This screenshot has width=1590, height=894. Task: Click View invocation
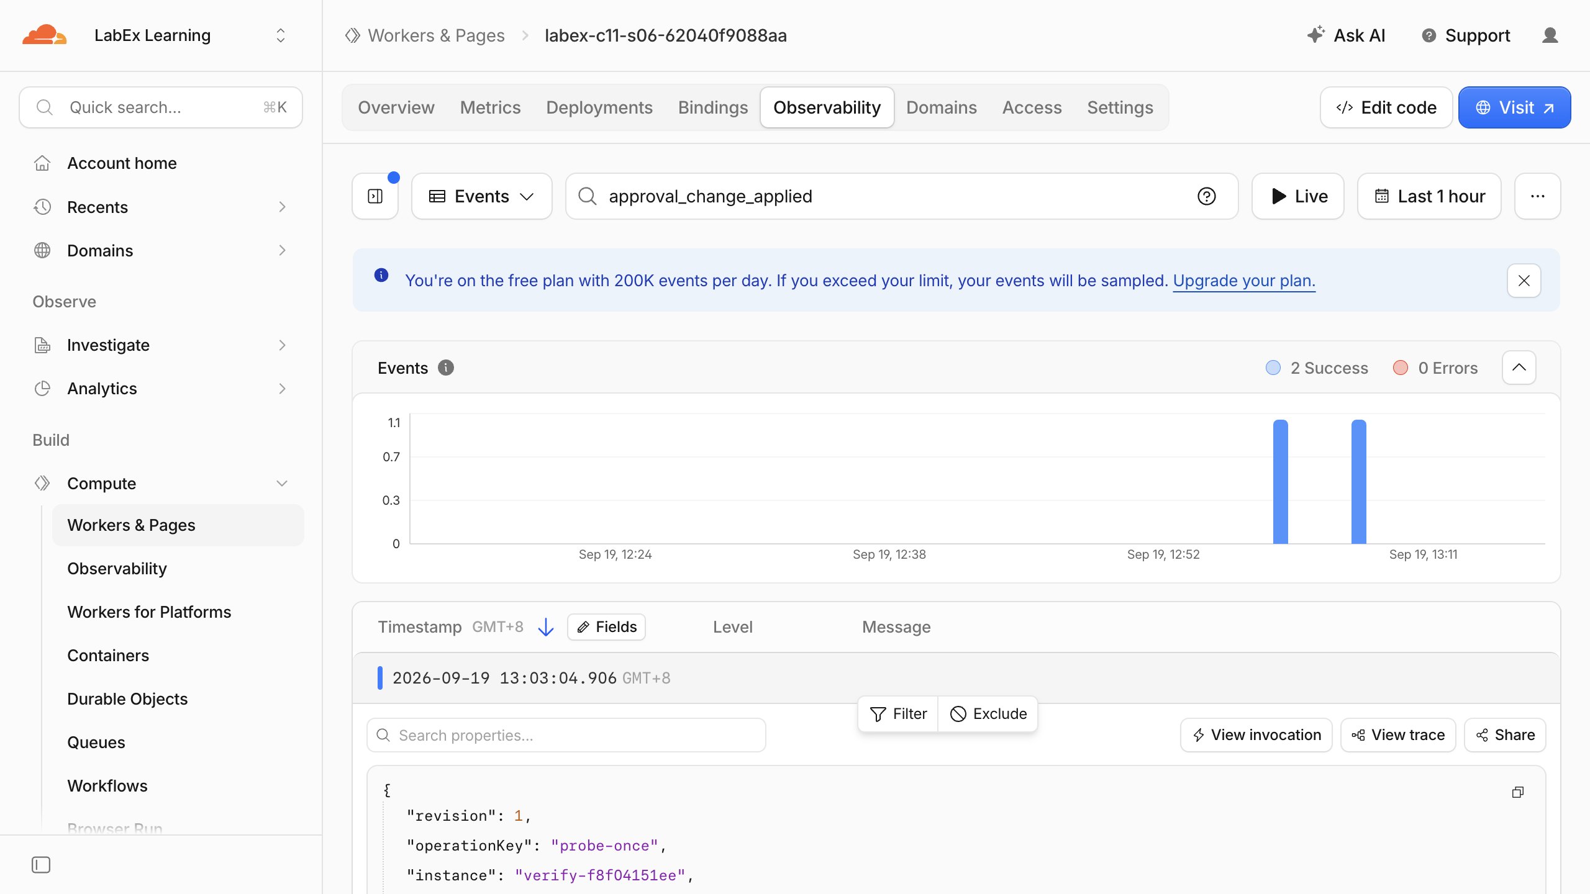click(1256, 735)
